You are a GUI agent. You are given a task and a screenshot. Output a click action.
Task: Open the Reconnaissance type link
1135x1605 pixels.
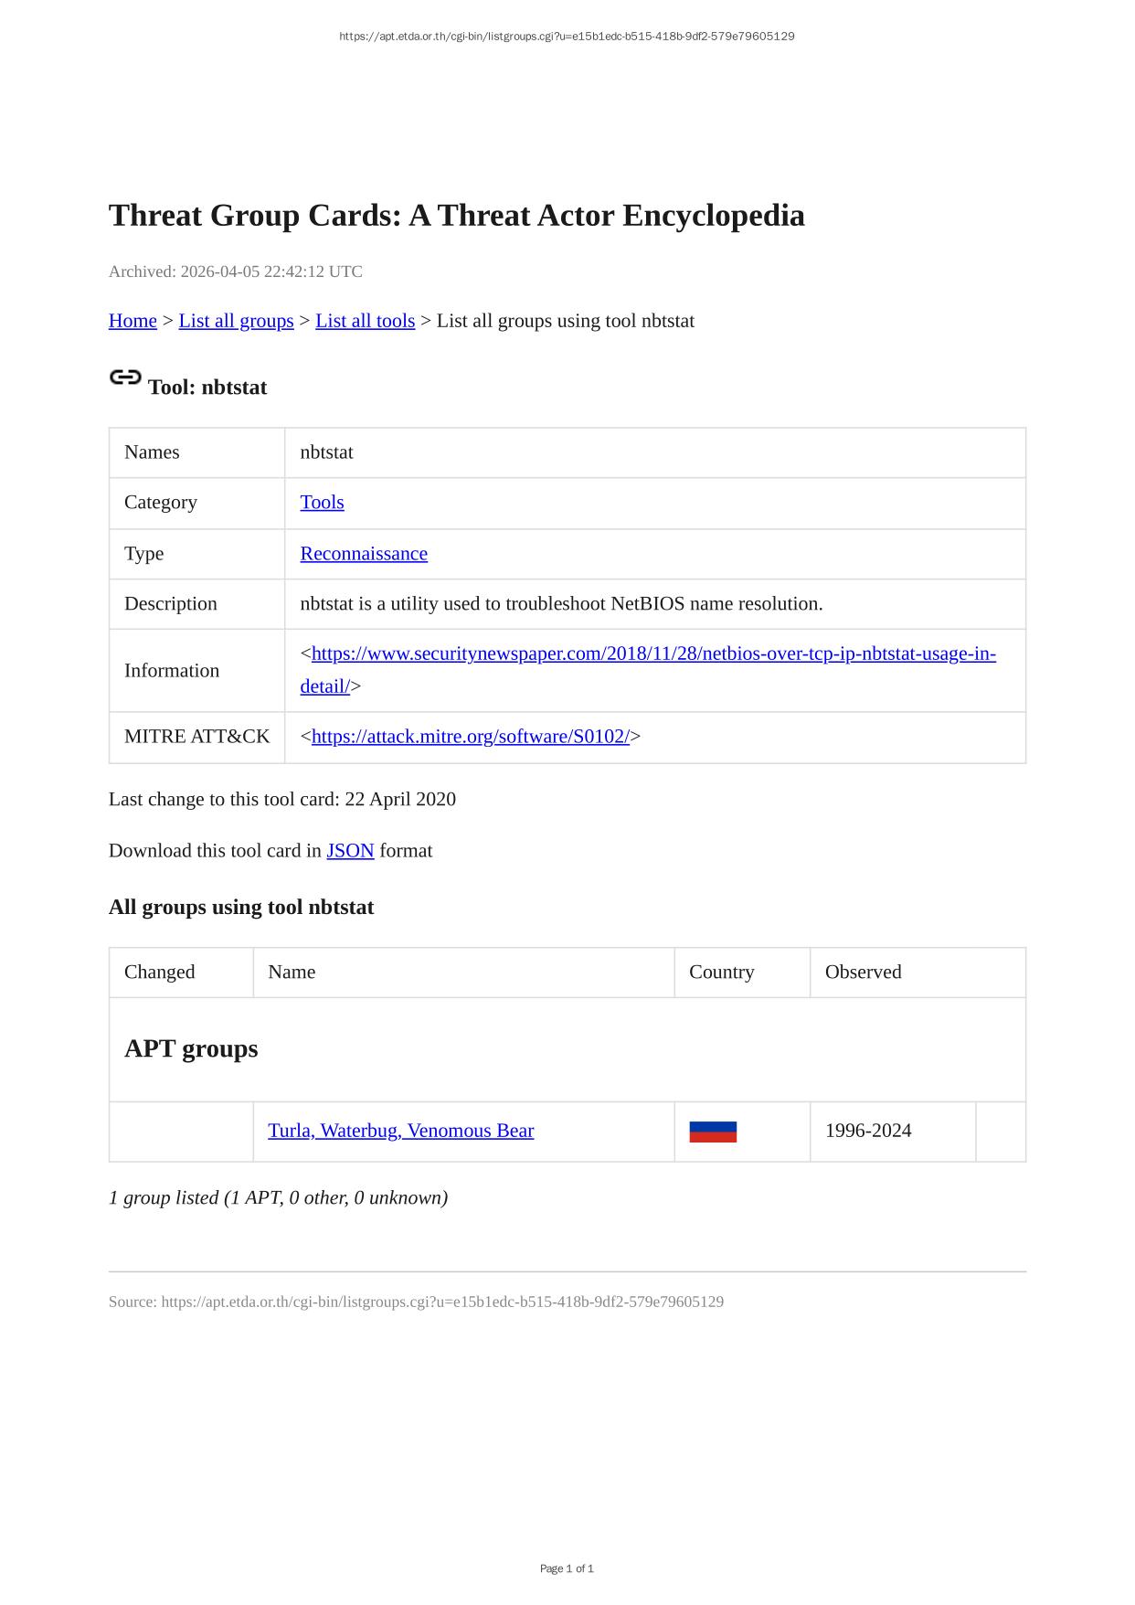(x=364, y=554)
